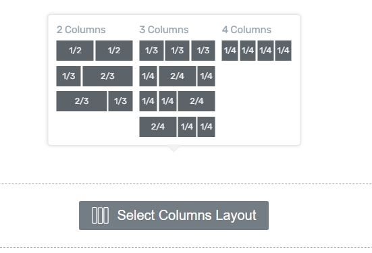Viewport: 372px width, 253px height.
Task: Click the 2/4 block in the bottom row
Action: 158,127
